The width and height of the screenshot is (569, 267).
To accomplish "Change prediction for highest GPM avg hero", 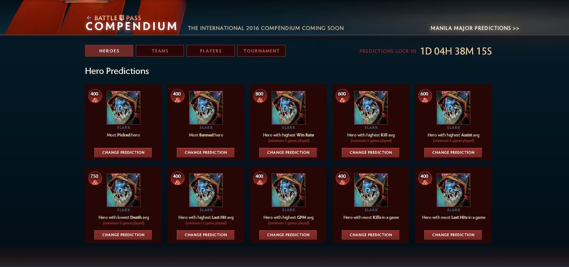I will pos(288,235).
